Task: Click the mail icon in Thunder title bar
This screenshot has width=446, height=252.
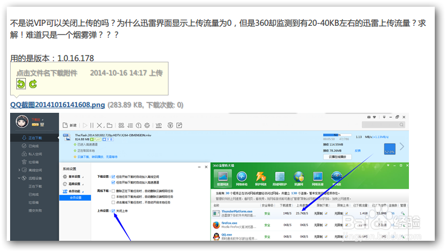Action: point(369,117)
